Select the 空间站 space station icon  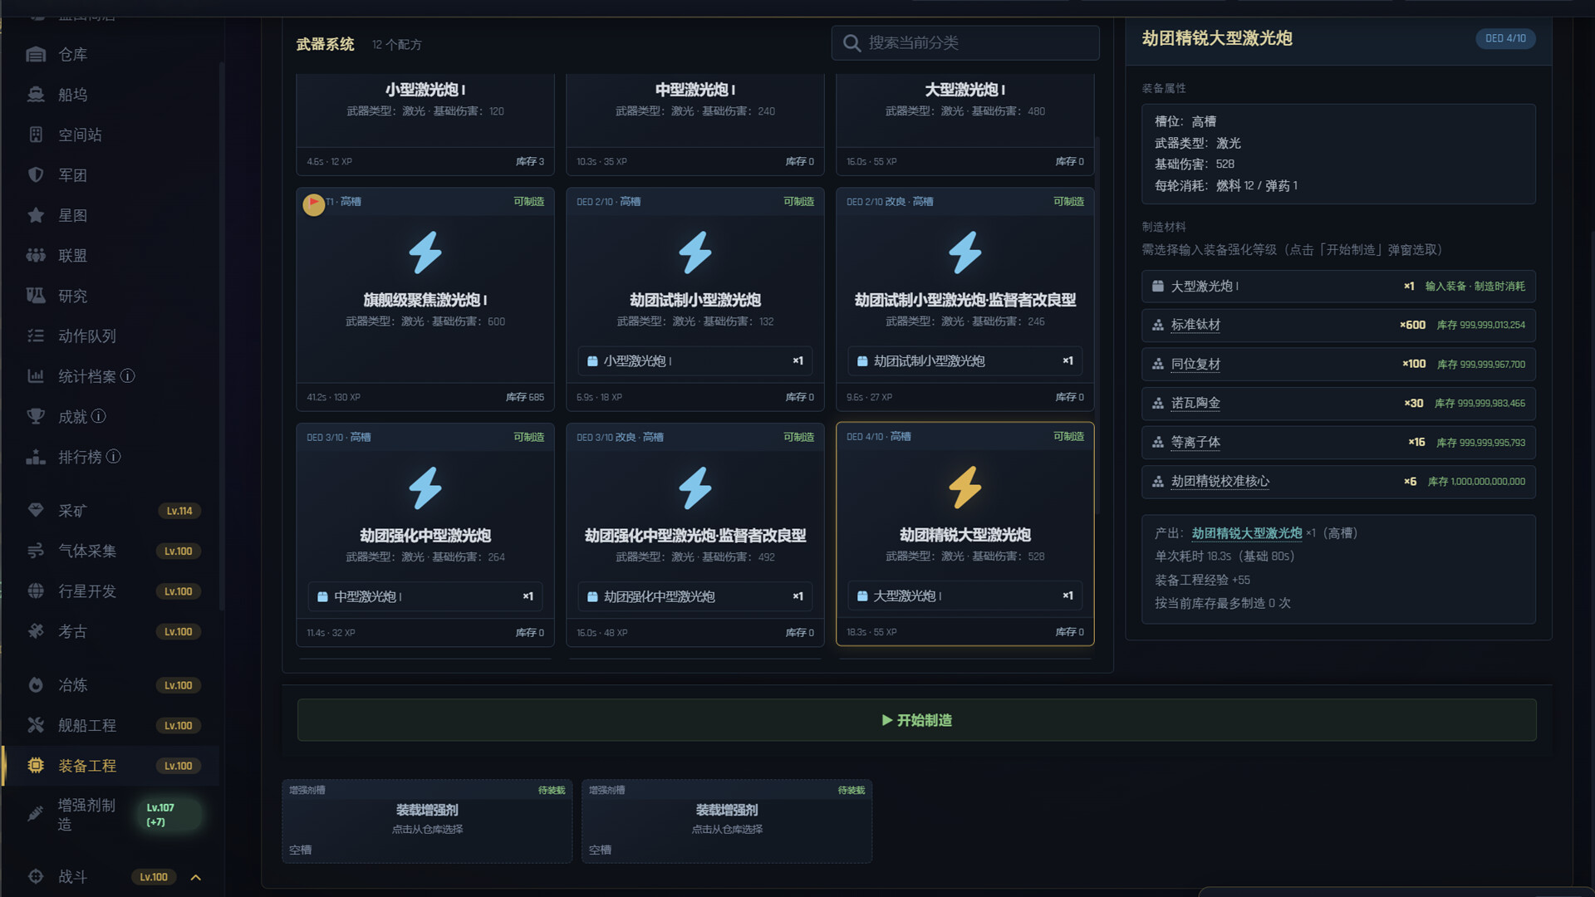pos(36,135)
